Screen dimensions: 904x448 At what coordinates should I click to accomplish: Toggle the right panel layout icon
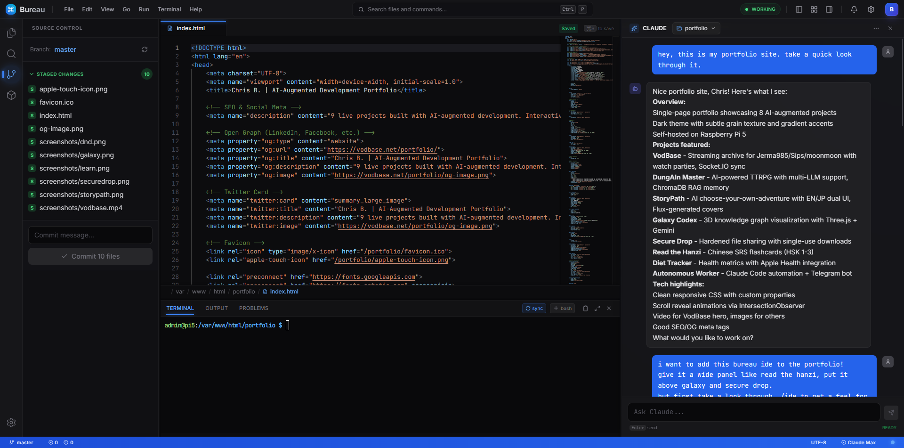829,9
